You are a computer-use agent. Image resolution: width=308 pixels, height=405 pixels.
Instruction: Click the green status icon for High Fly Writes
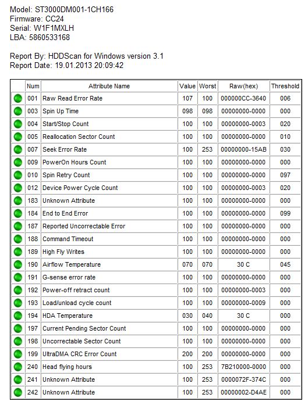(18, 252)
